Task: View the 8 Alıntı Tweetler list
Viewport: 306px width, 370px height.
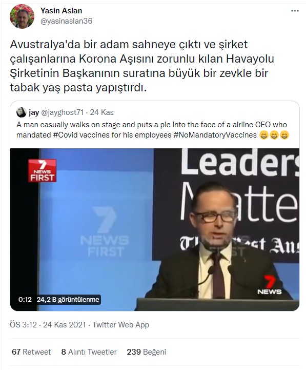Action: click(x=89, y=352)
